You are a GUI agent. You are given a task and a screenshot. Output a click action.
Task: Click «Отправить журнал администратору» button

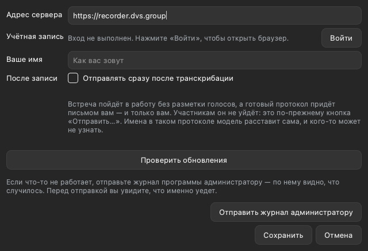[286, 212]
